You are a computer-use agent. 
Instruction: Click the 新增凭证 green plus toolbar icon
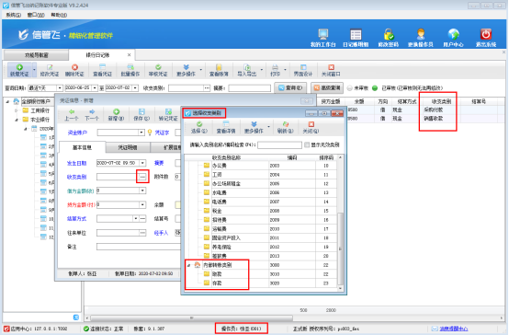[x=19, y=67]
